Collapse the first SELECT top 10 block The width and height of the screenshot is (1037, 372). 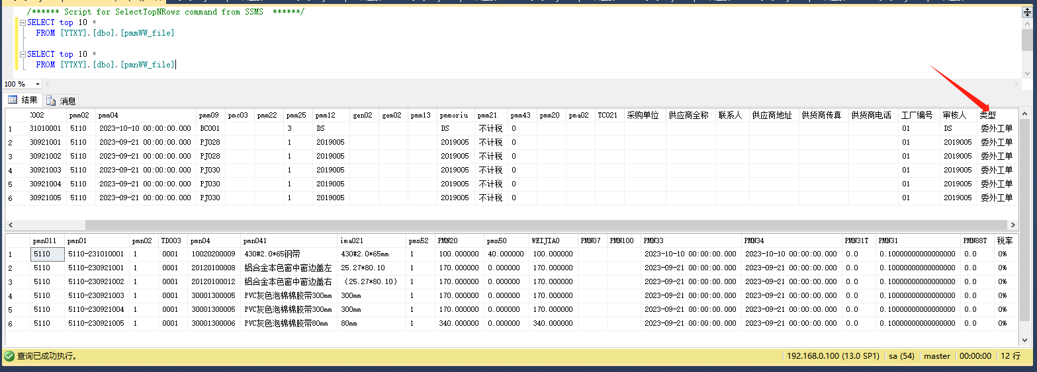[x=22, y=22]
